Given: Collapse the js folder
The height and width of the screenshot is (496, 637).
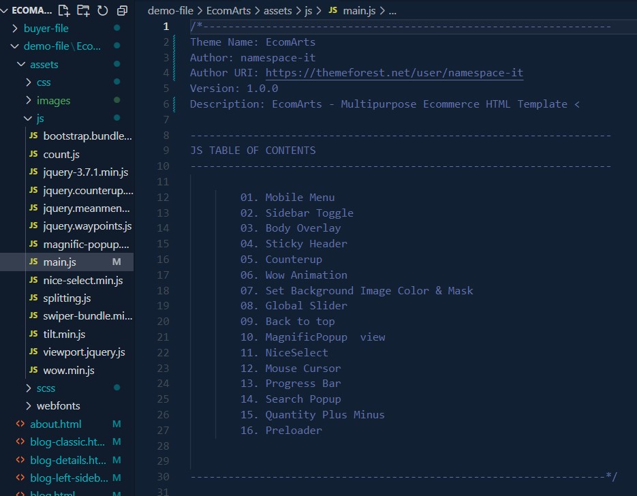Looking at the screenshot, I should (x=40, y=119).
